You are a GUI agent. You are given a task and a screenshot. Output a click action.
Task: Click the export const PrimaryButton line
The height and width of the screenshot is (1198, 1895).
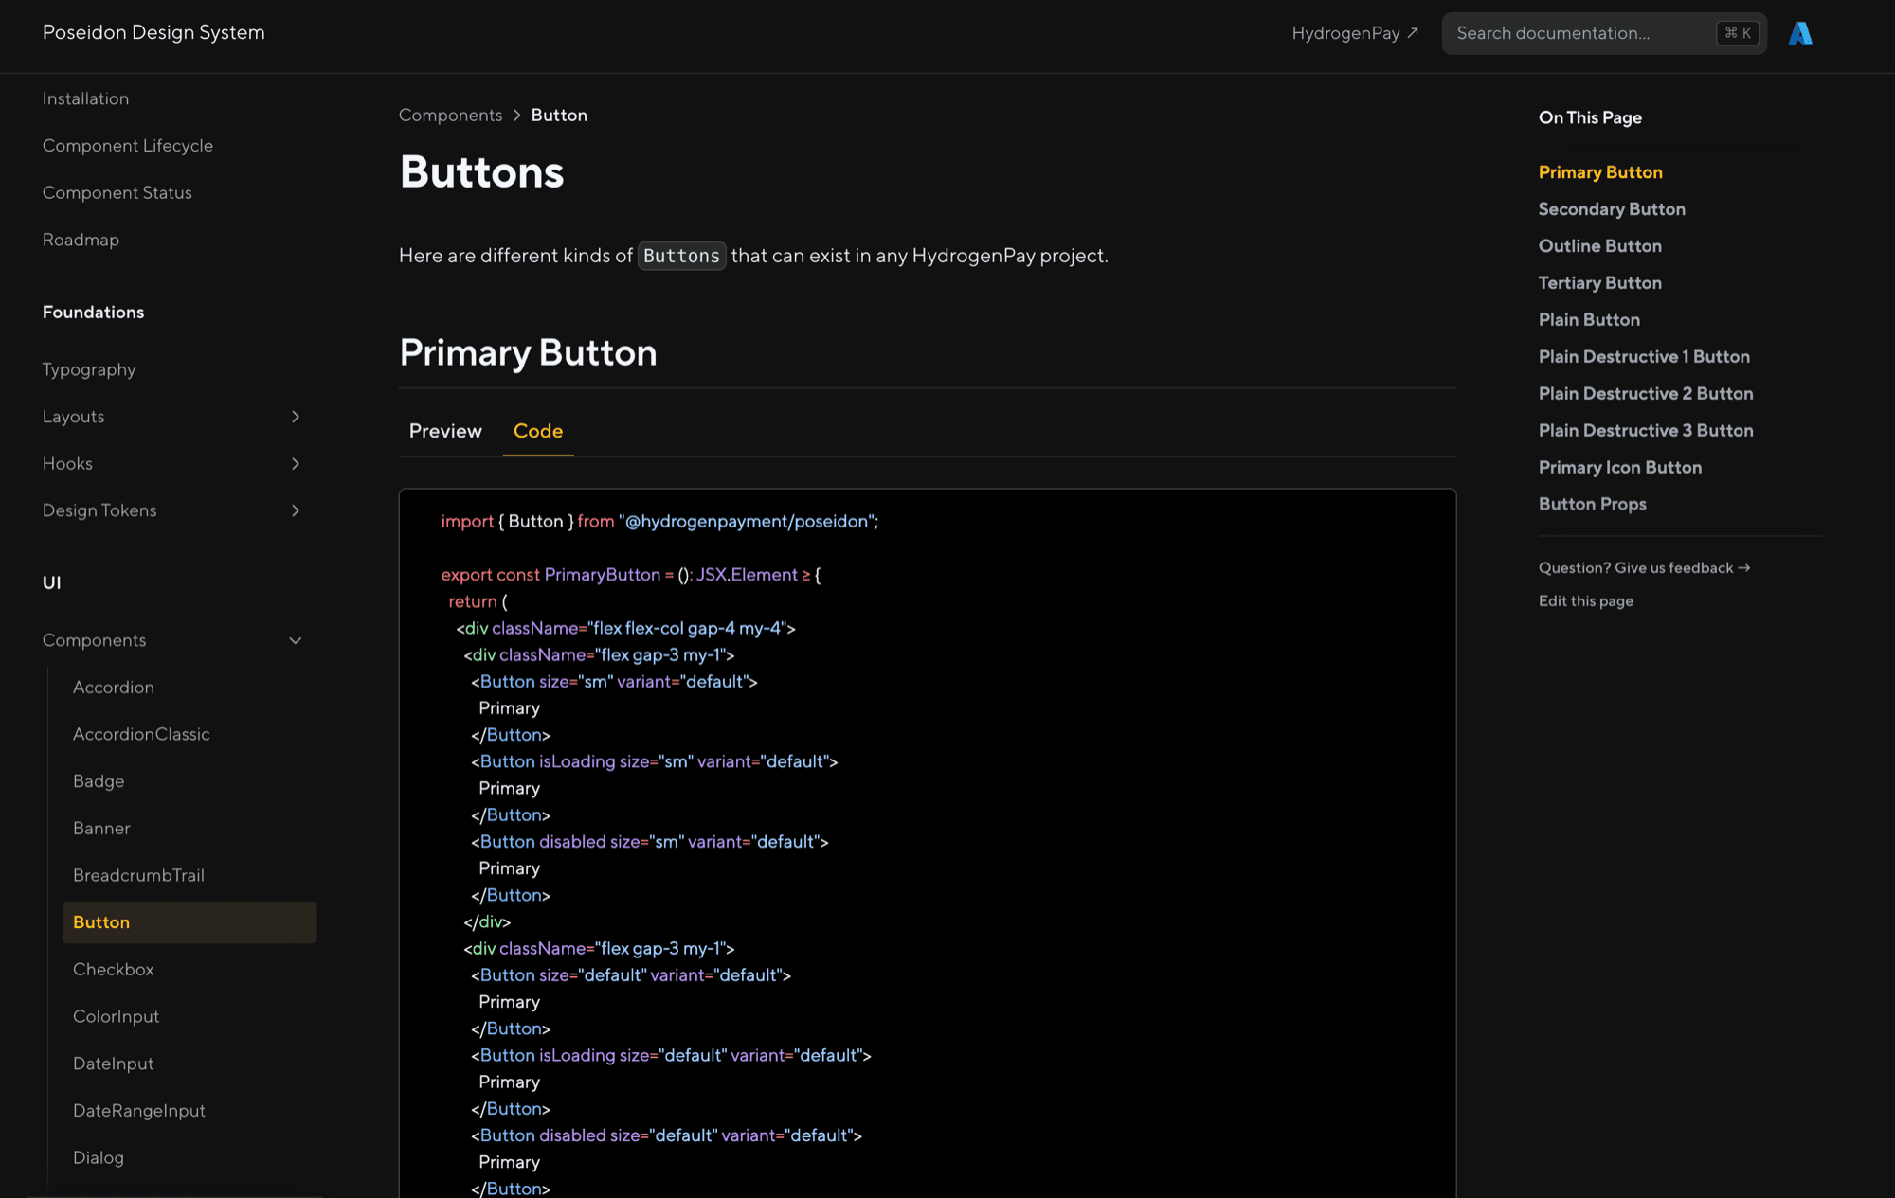tap(630, 575)
